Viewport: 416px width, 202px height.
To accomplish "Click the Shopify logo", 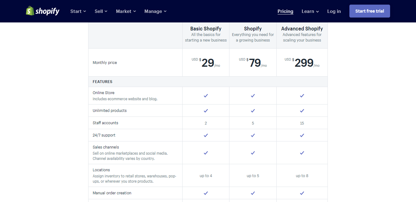I will 42,11.
